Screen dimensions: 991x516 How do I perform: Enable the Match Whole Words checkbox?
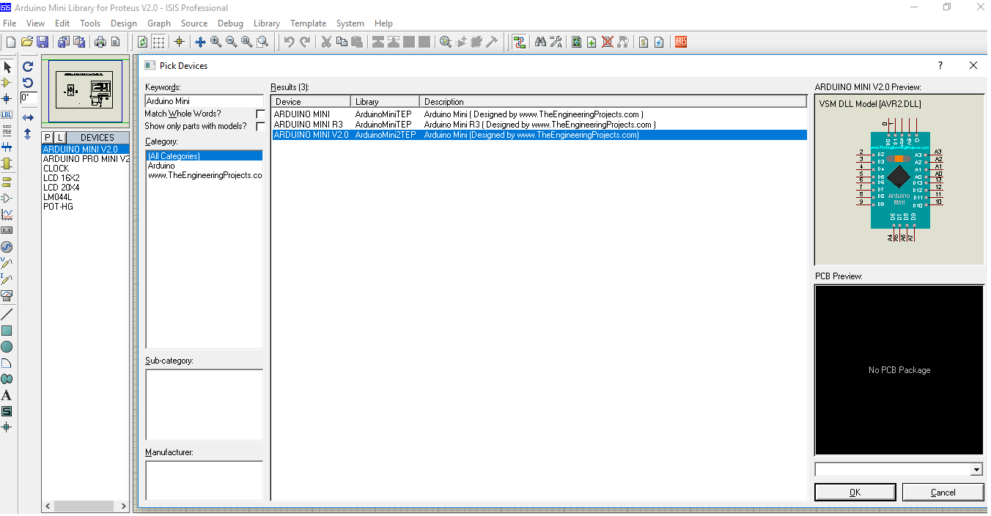[x=260, y=114]
